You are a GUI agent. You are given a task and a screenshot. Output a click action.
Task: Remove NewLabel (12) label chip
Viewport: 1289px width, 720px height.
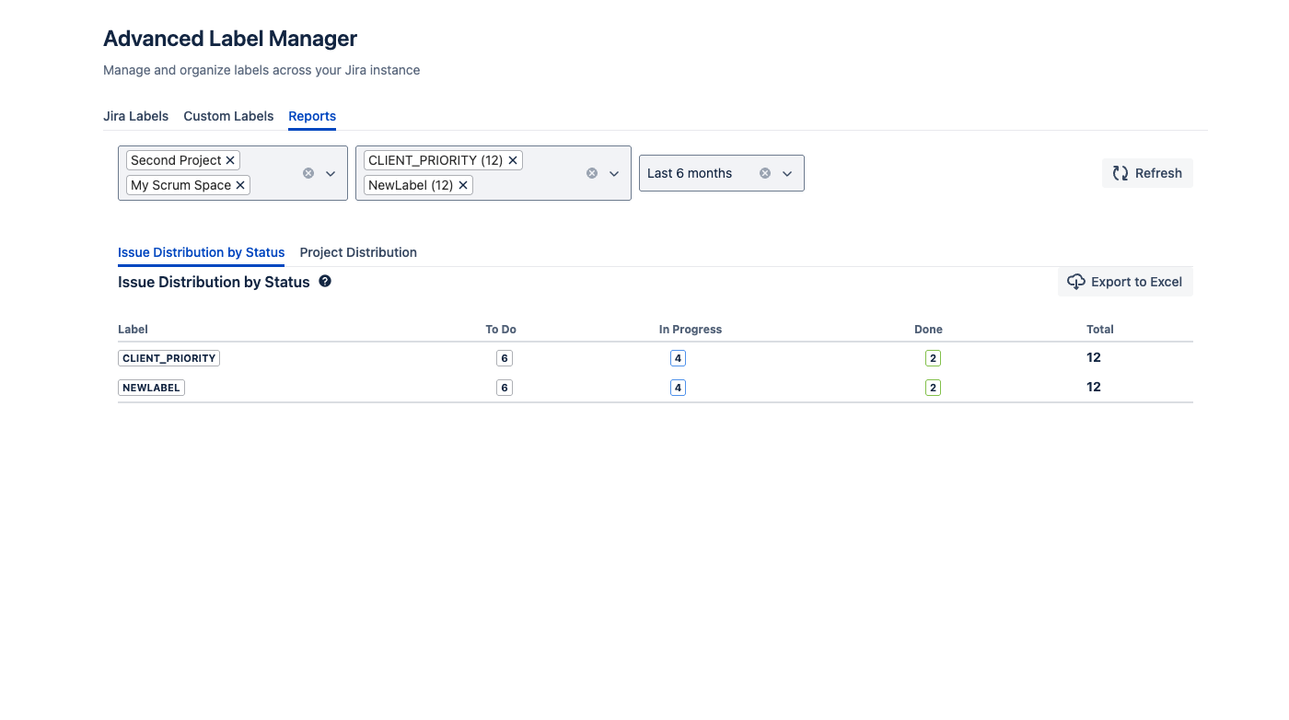click(x=463, y=185)
